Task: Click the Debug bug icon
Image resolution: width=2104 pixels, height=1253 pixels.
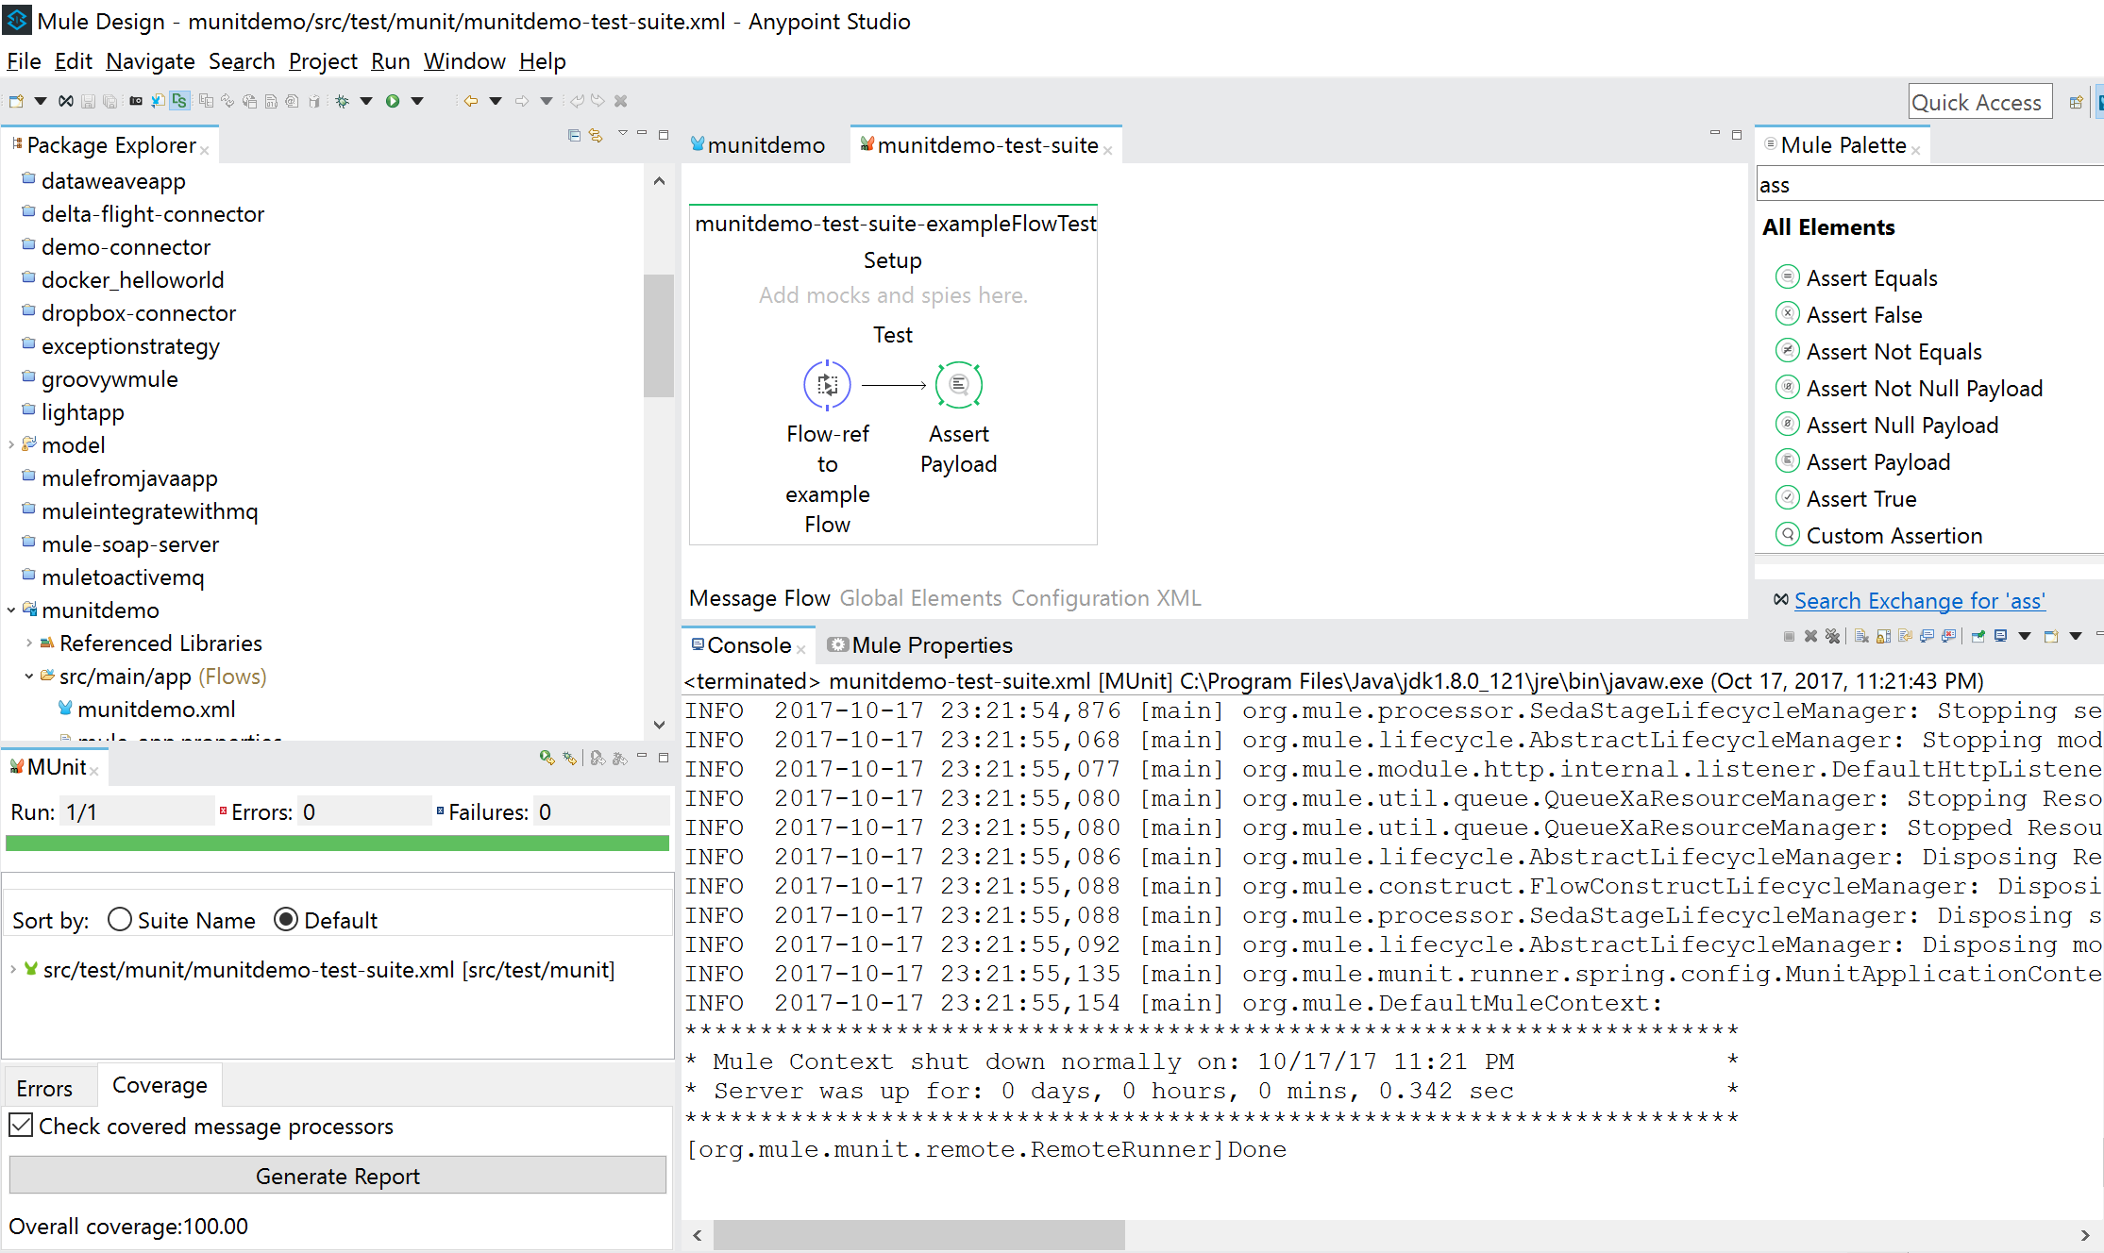Action: 342,101
